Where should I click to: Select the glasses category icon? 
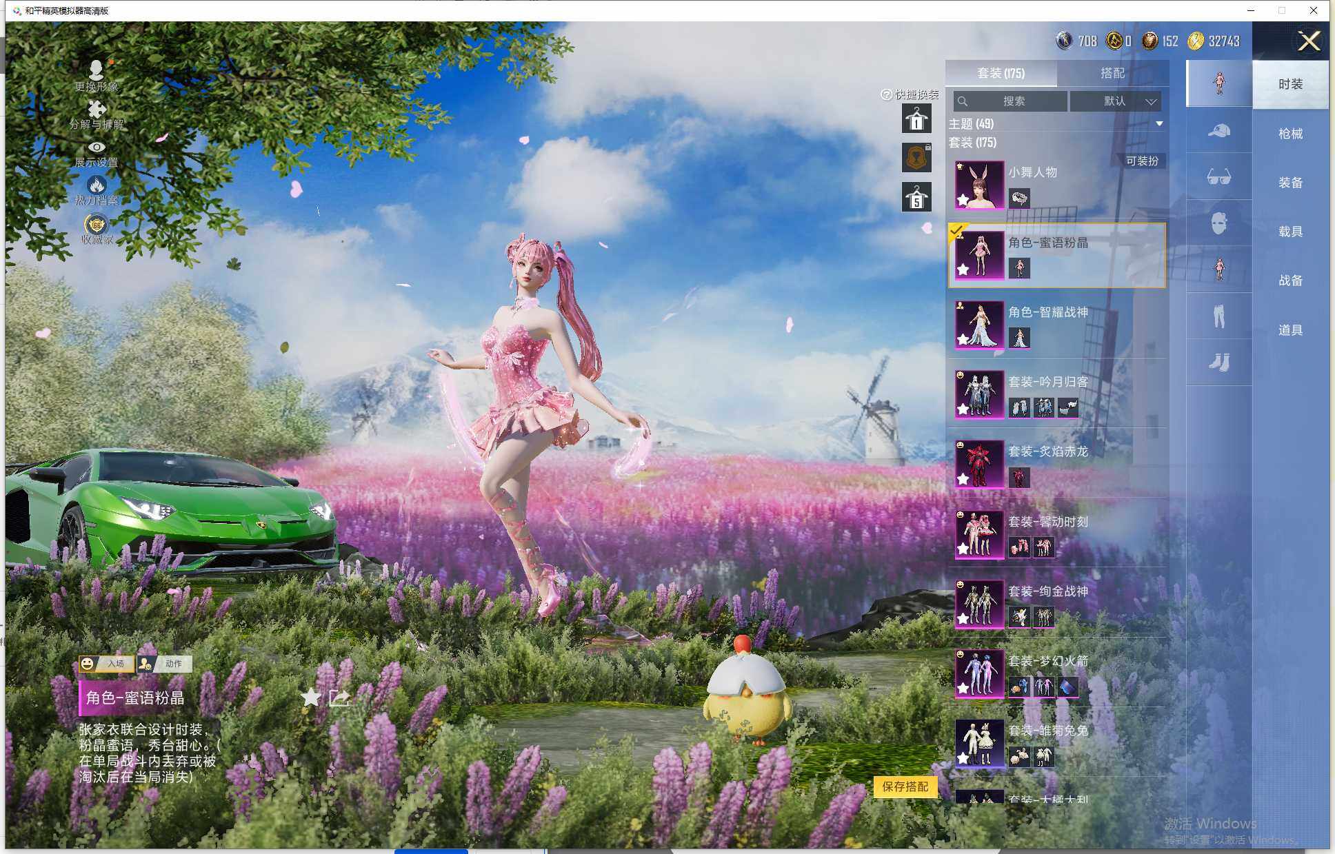coord(1218,177)
